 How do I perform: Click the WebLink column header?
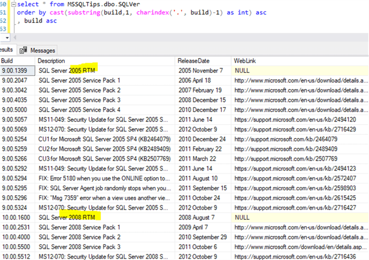click(244, 61)
